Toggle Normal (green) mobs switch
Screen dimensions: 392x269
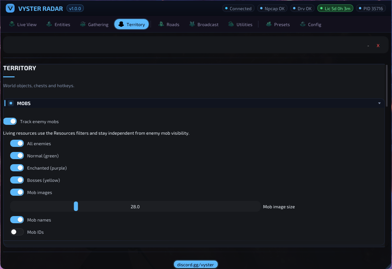coord(17,156)
